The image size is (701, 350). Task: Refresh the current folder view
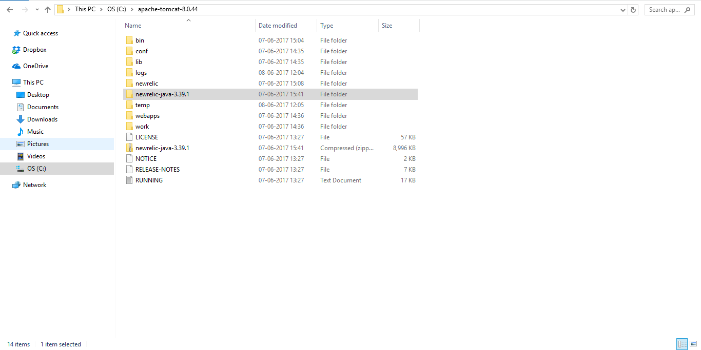(633, 10)
